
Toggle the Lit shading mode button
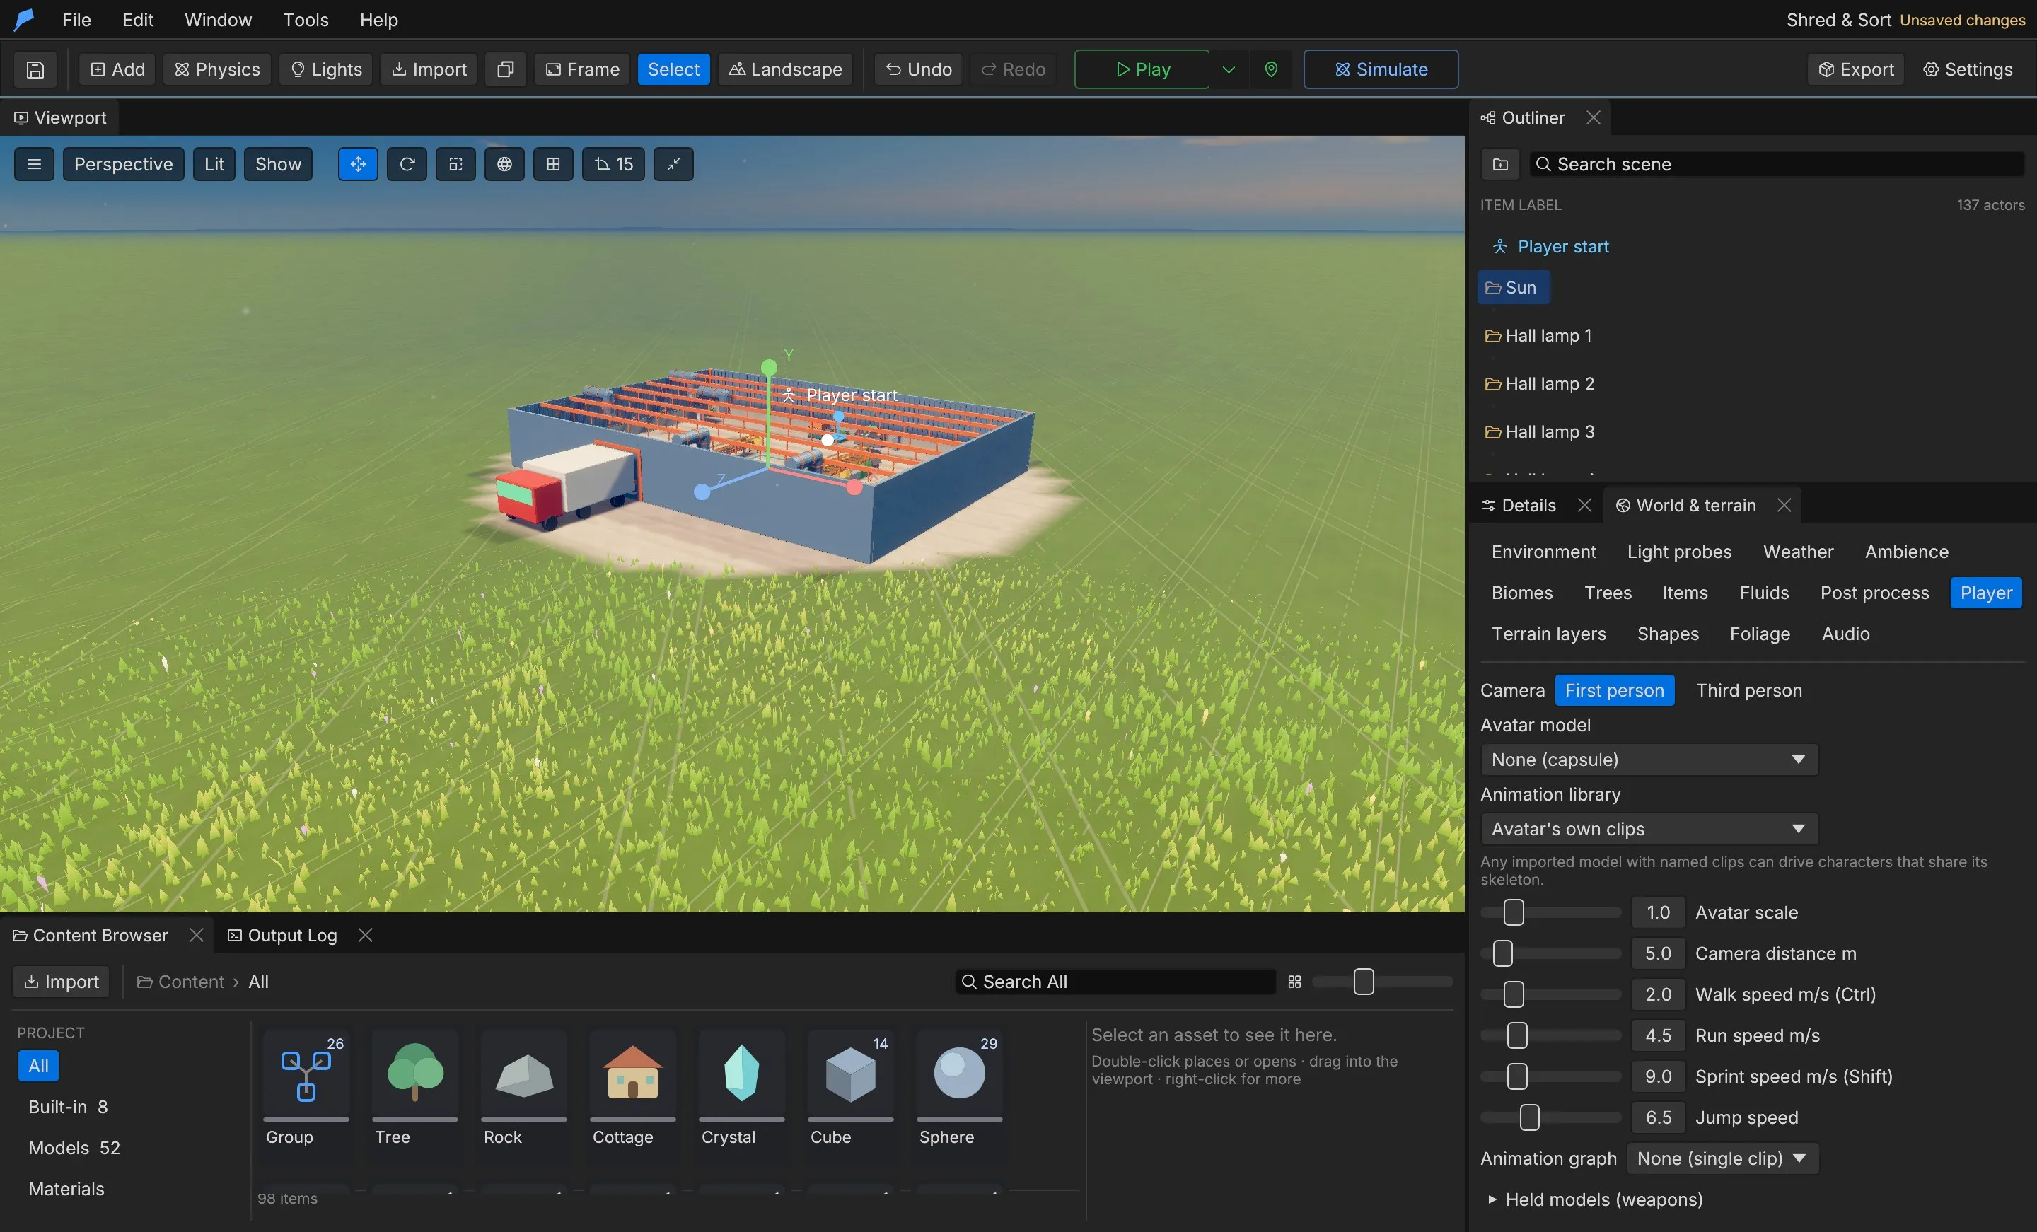[x=214, y=165]
